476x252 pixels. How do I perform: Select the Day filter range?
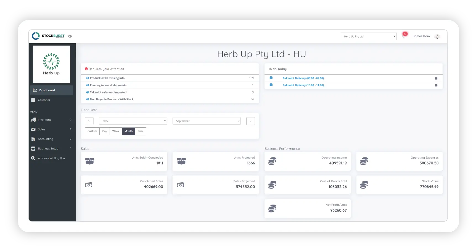[x=105, y=131]
